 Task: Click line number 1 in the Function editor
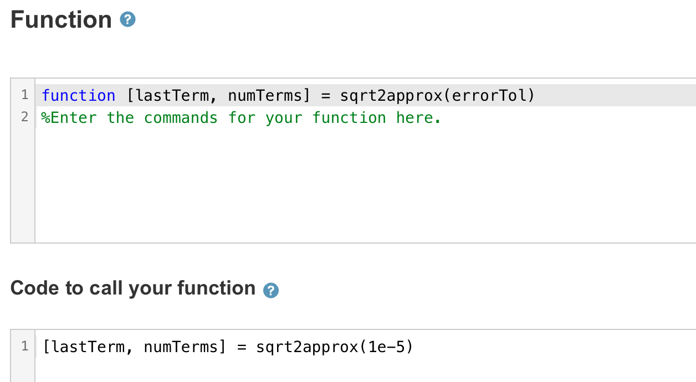24,95
